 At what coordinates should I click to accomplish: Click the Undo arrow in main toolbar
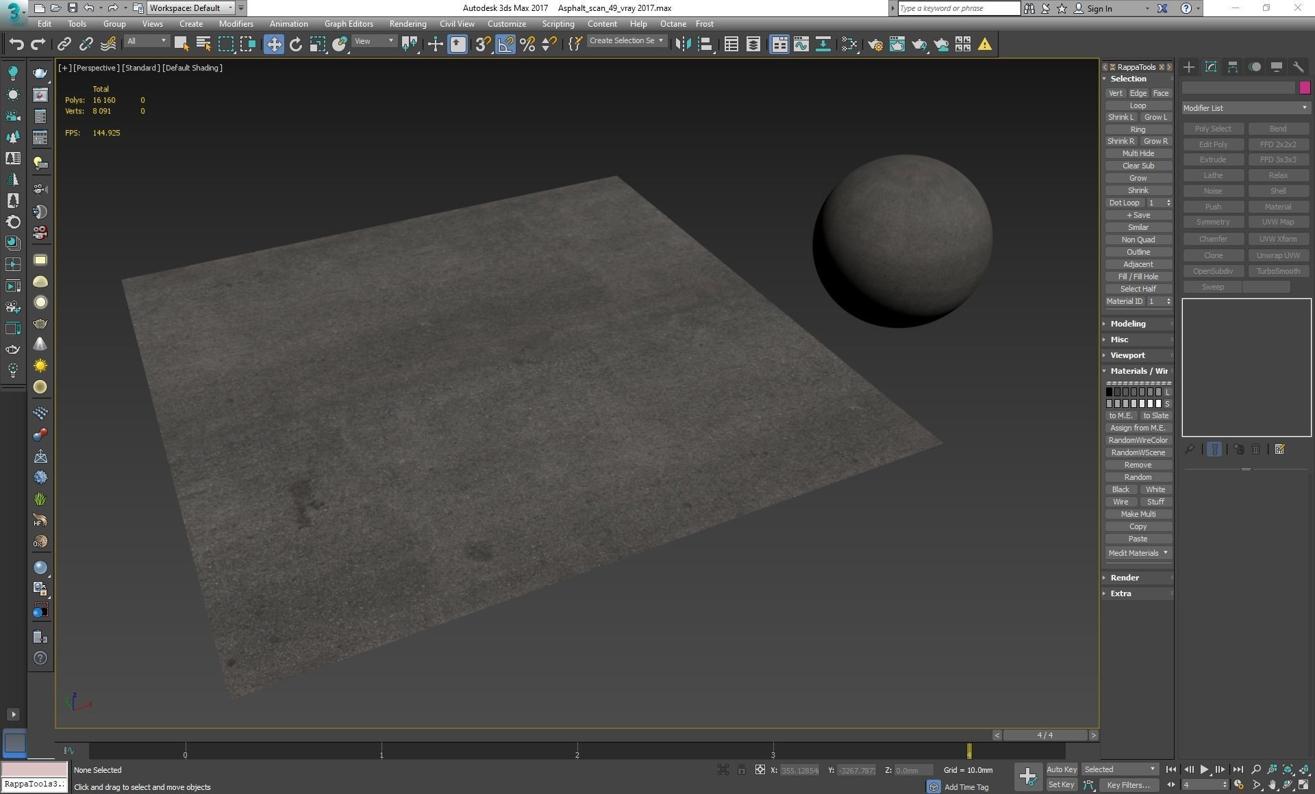[x=16, y=44]
